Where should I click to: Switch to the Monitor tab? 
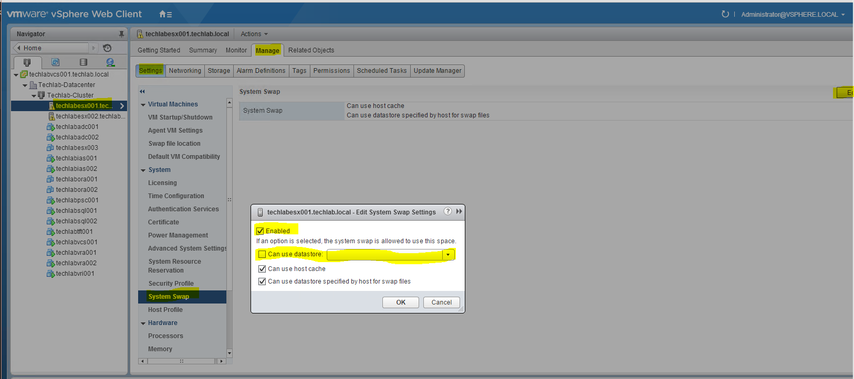point(236,50)
